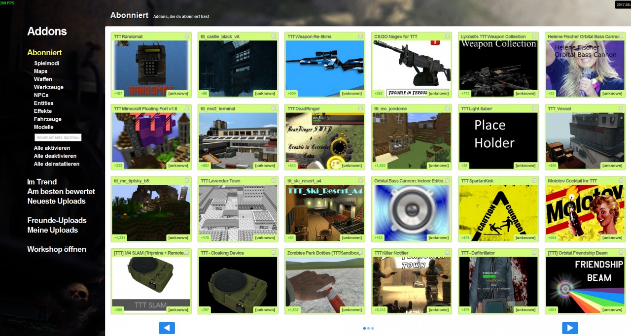Go to the next addons page arrow
Image resolution: width=631 pixels, height=336 pixels.
click(x=570, y=328)
